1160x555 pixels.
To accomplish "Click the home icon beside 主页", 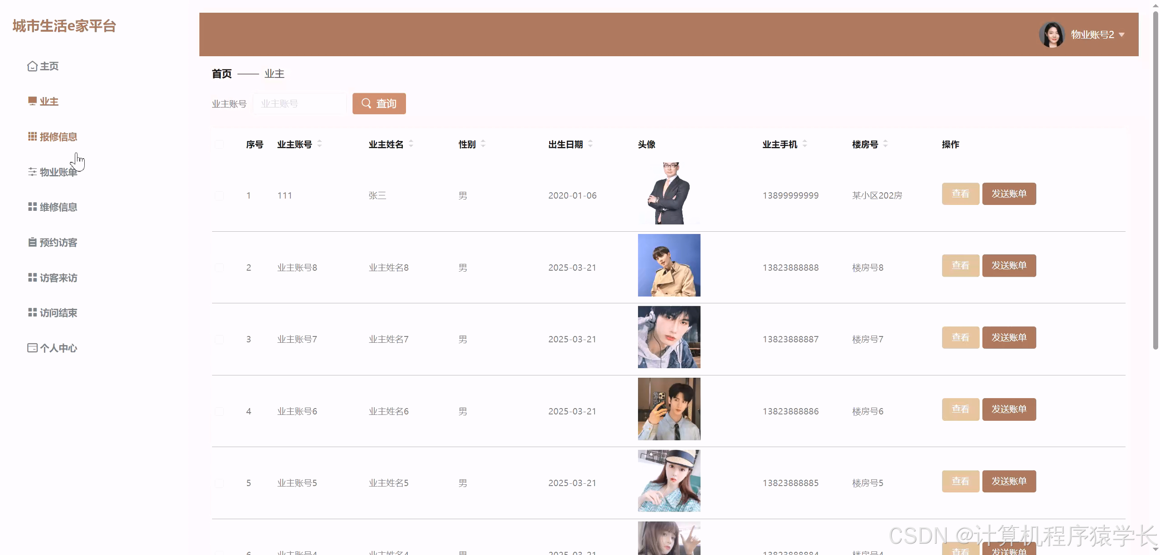I will click(x=32, y=66).
